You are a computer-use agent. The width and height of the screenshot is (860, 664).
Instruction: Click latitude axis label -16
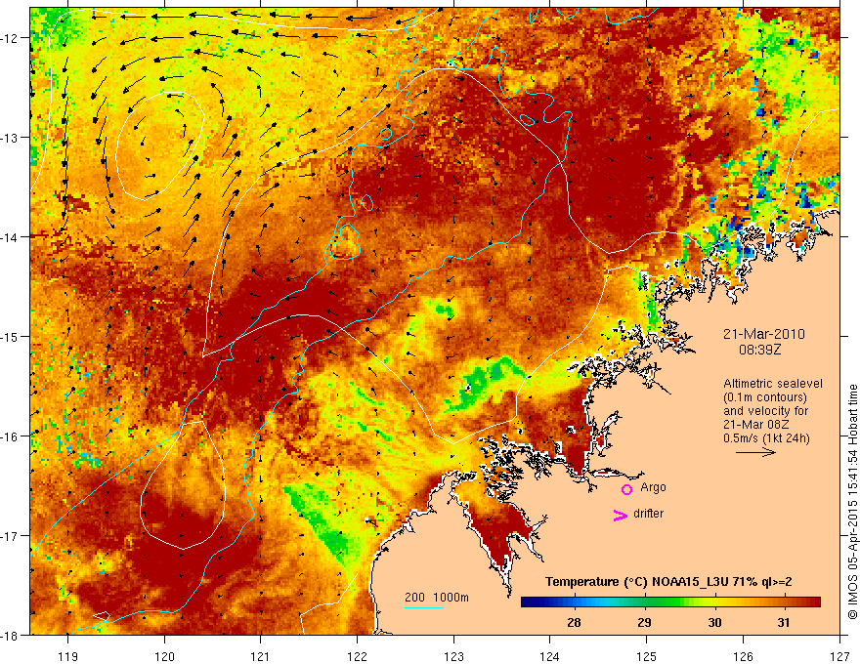click(x=10, y=436)
